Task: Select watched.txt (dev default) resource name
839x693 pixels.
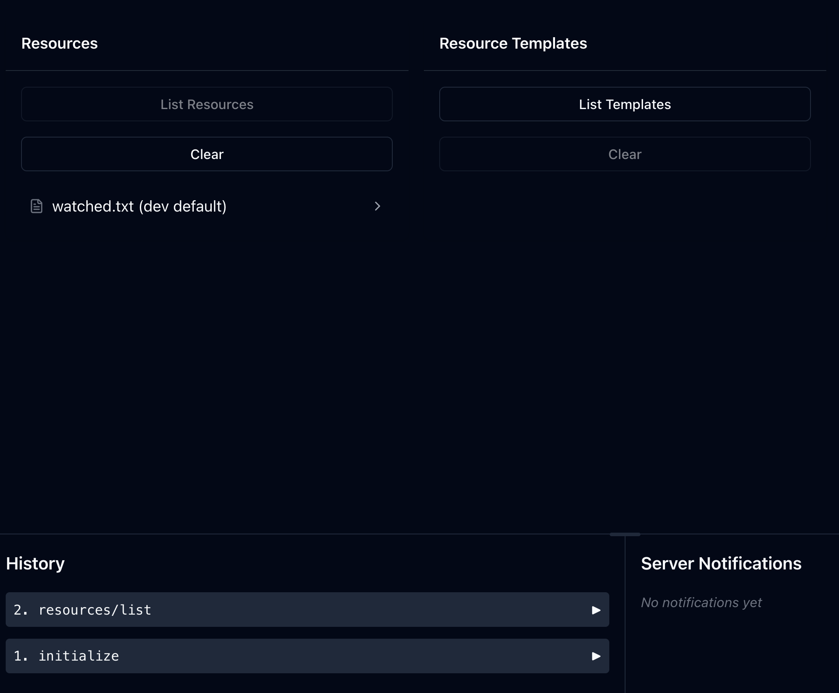Action: (x=139, y=206)
